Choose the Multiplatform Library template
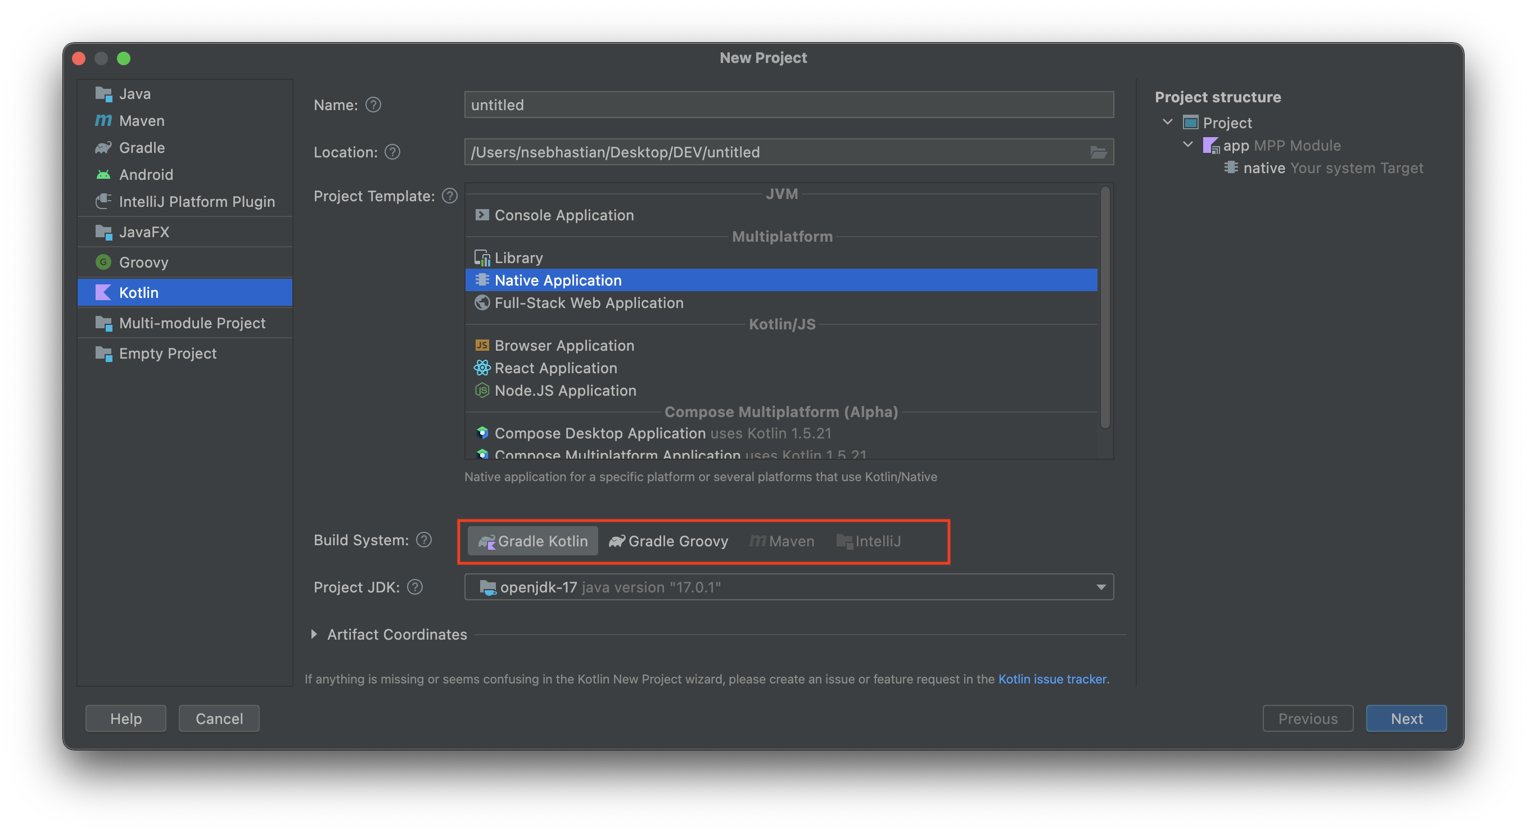The width and height of the screenshot is (1527, 833). 781,258
